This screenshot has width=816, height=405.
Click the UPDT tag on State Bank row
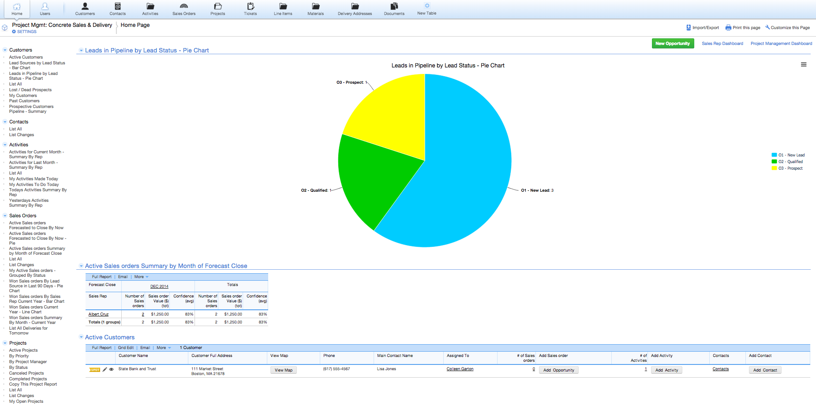(95, 370)
